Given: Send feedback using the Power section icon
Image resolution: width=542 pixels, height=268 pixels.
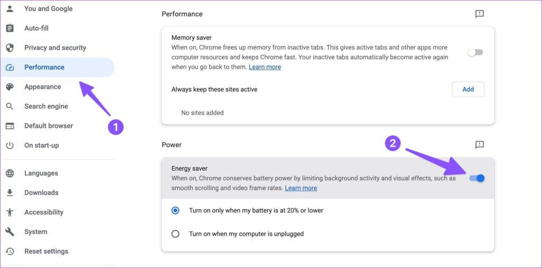Looking at the screenshot, I should tap(480, 145).
